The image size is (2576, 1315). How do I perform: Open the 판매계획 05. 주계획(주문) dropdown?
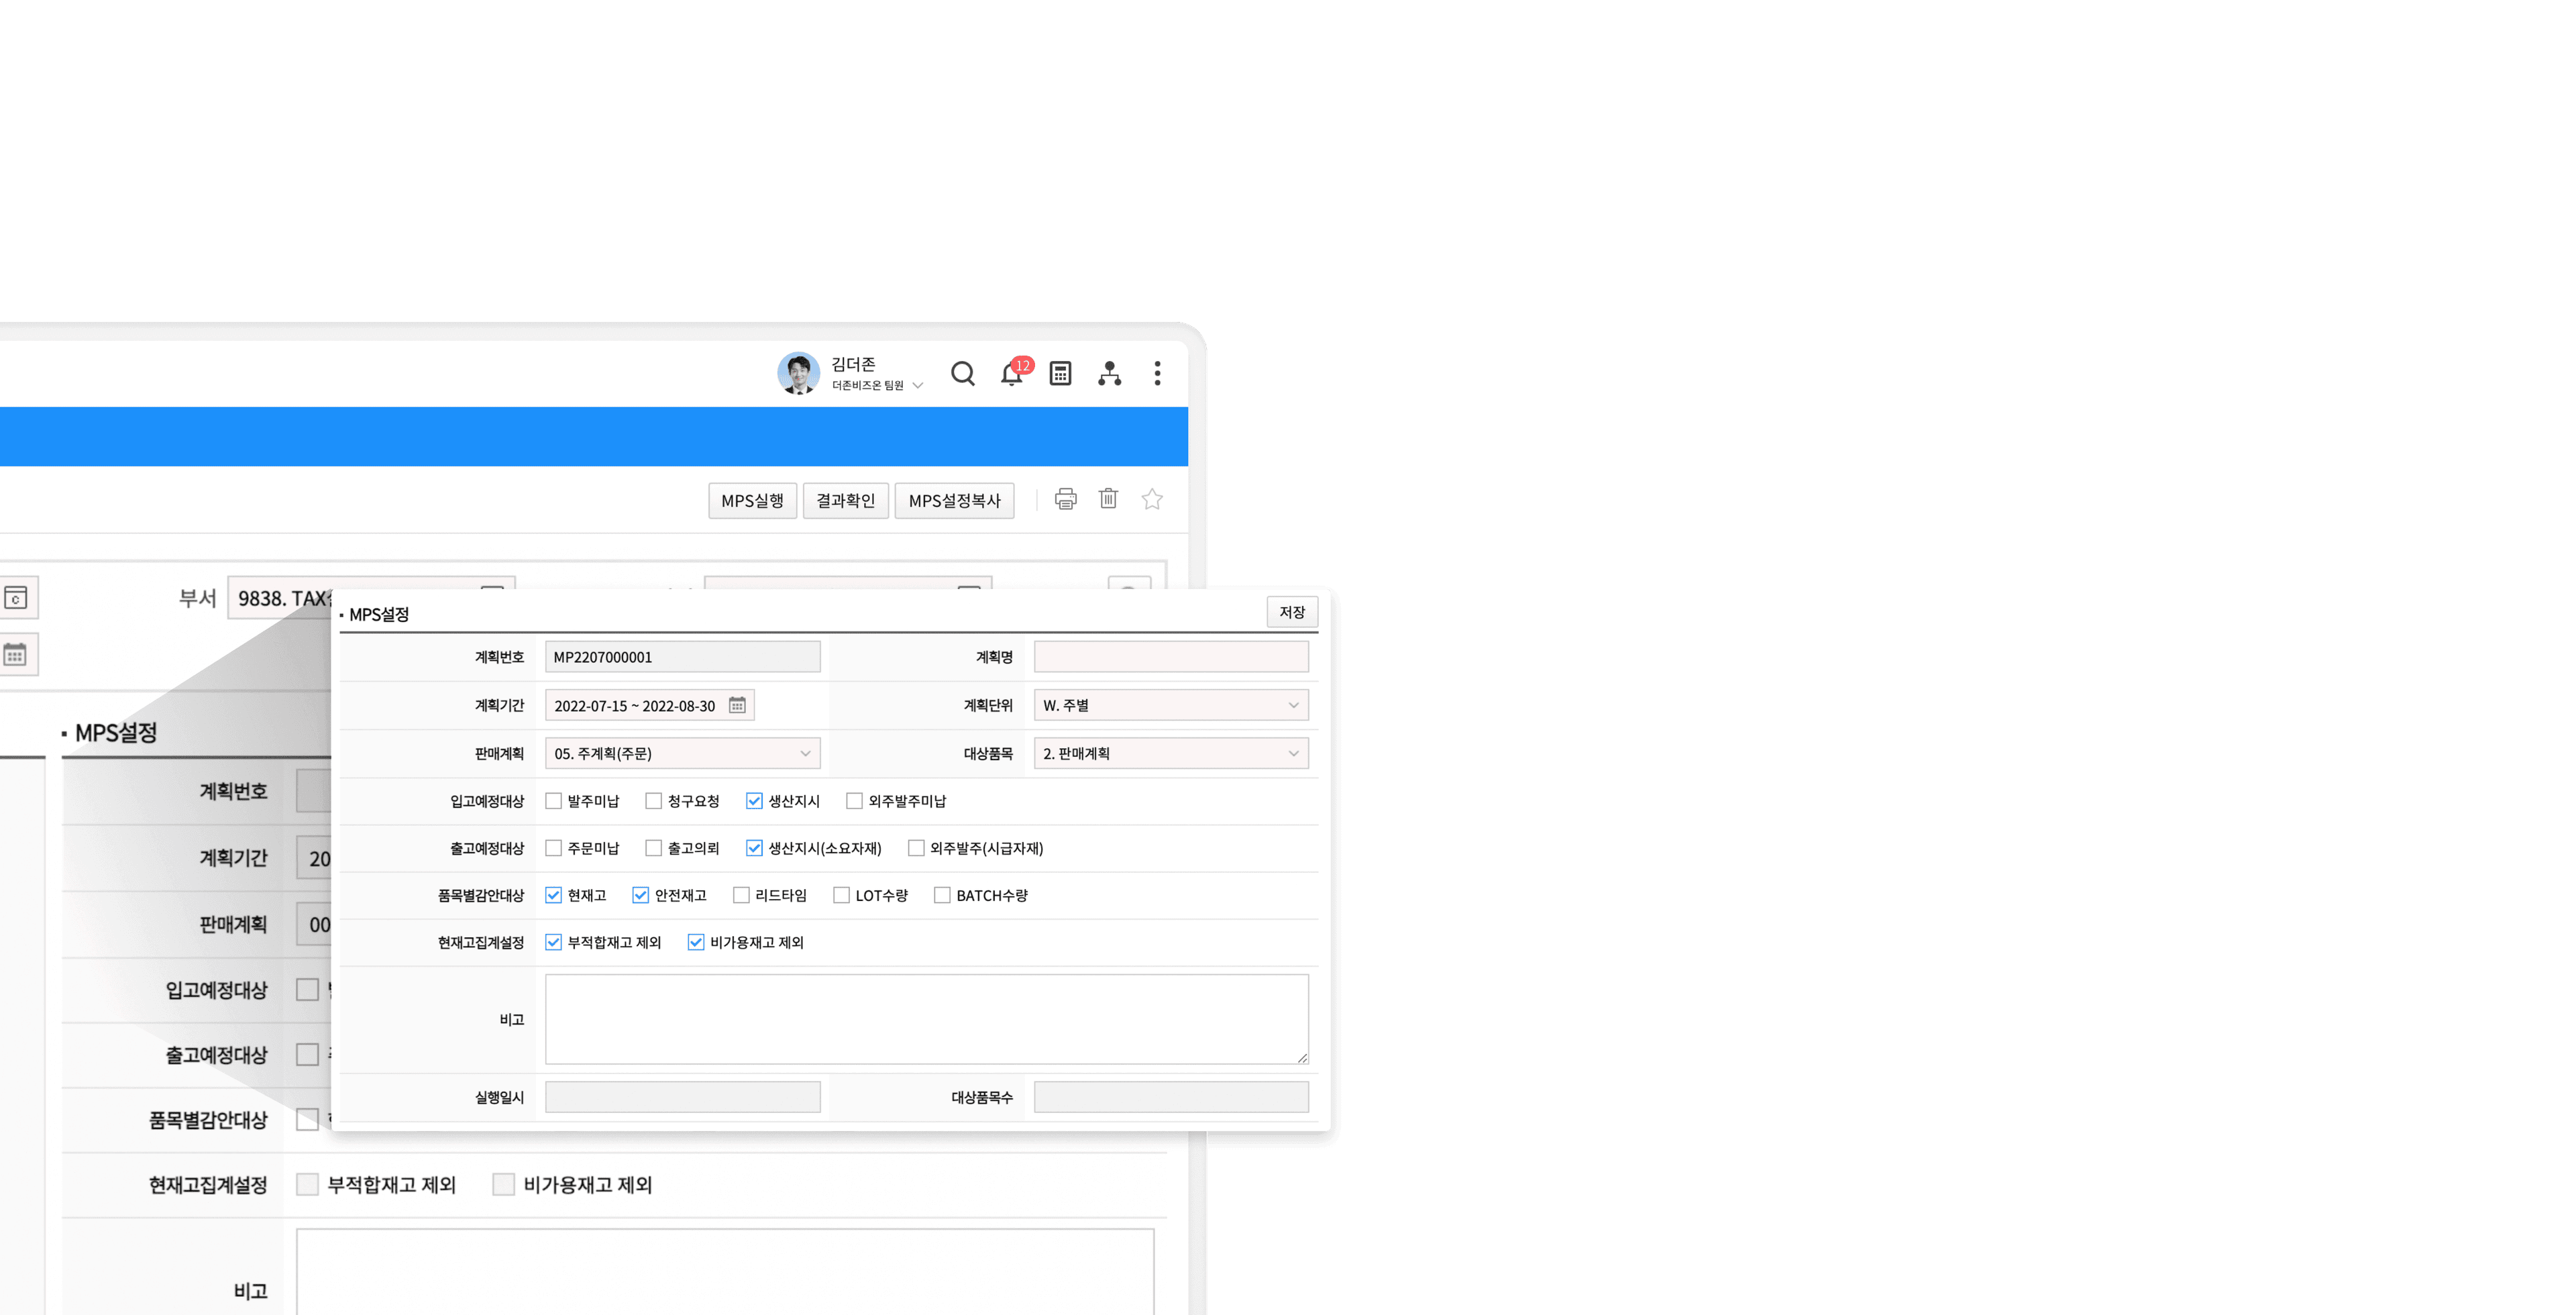pos(683,753)
